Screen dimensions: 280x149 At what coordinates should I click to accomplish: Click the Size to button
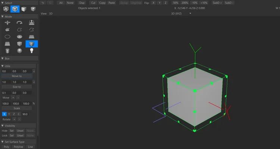(17, 87)
